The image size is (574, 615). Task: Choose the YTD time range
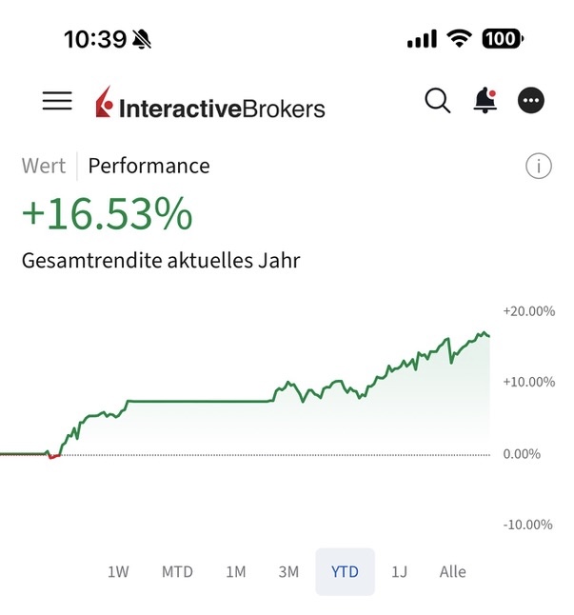point(345,571)
